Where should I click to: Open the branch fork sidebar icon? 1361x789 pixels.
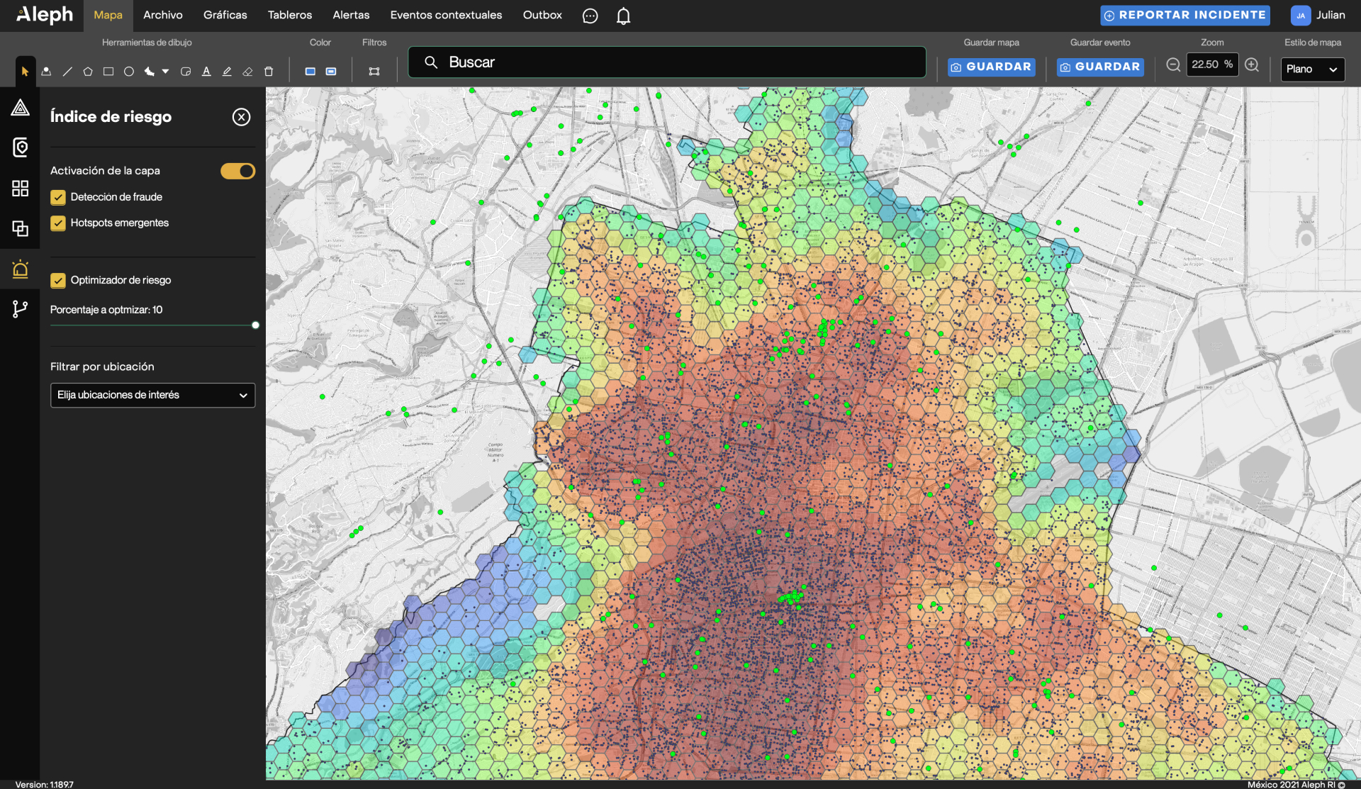point(20,309)
